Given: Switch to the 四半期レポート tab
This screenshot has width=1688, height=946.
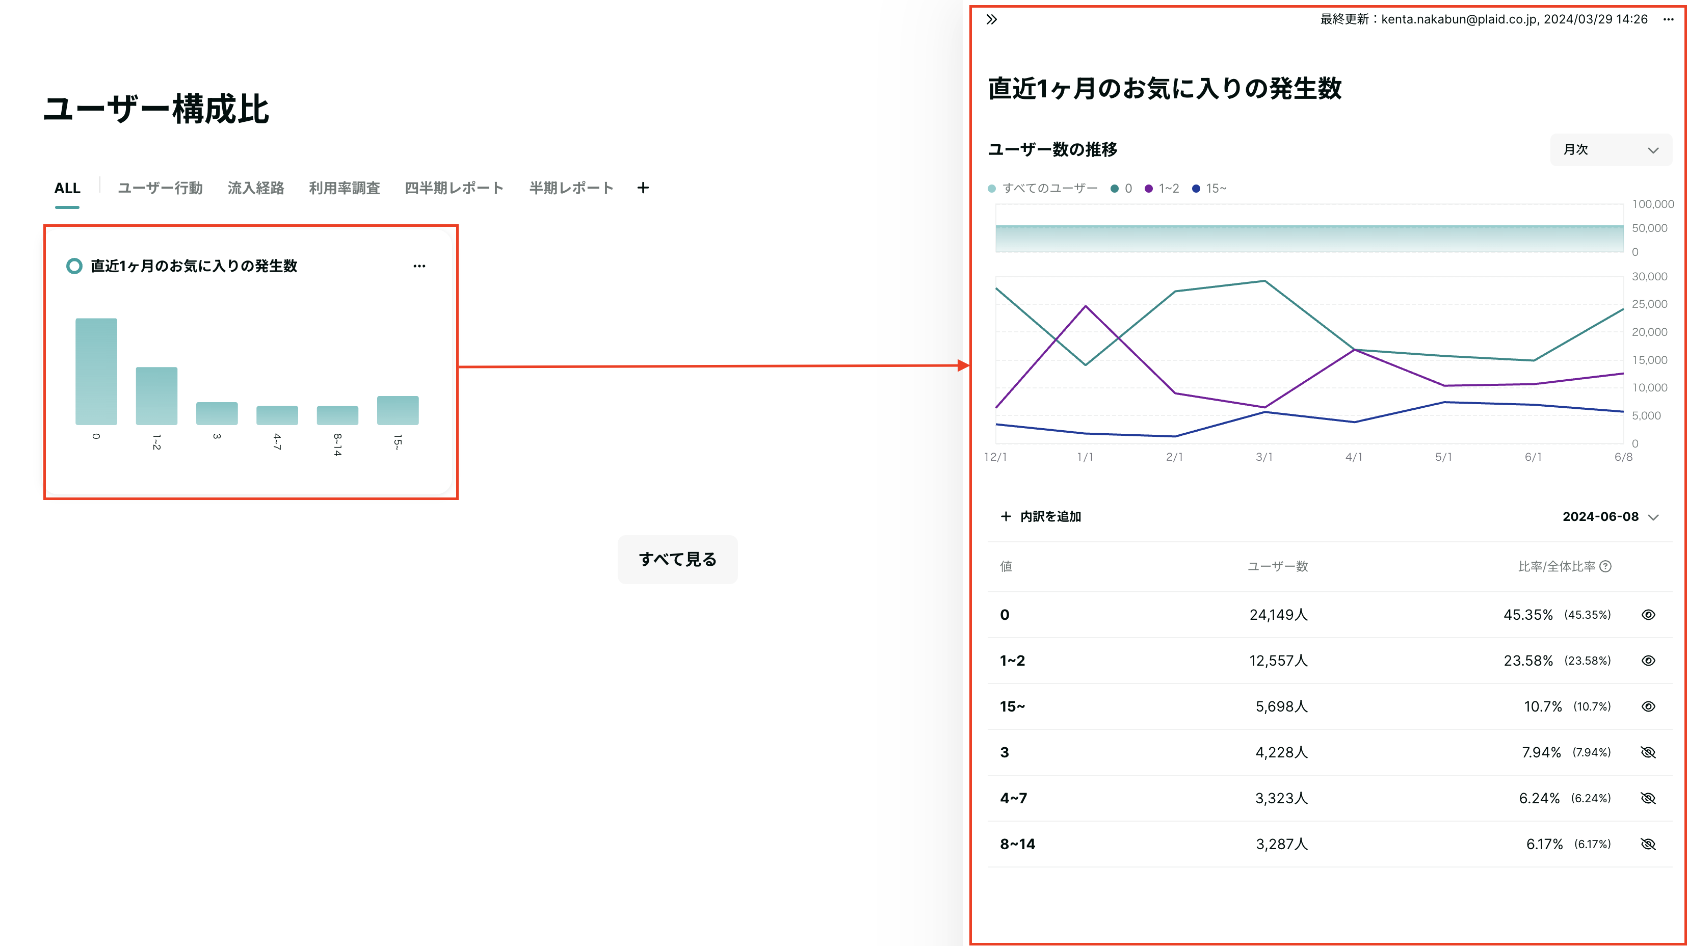Looking at the screenshot, I should (454, 189).
